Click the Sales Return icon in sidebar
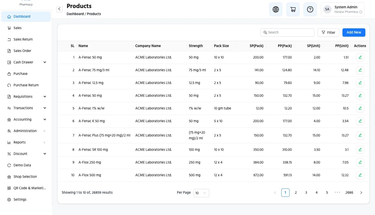375x215 pixels. 9,40
